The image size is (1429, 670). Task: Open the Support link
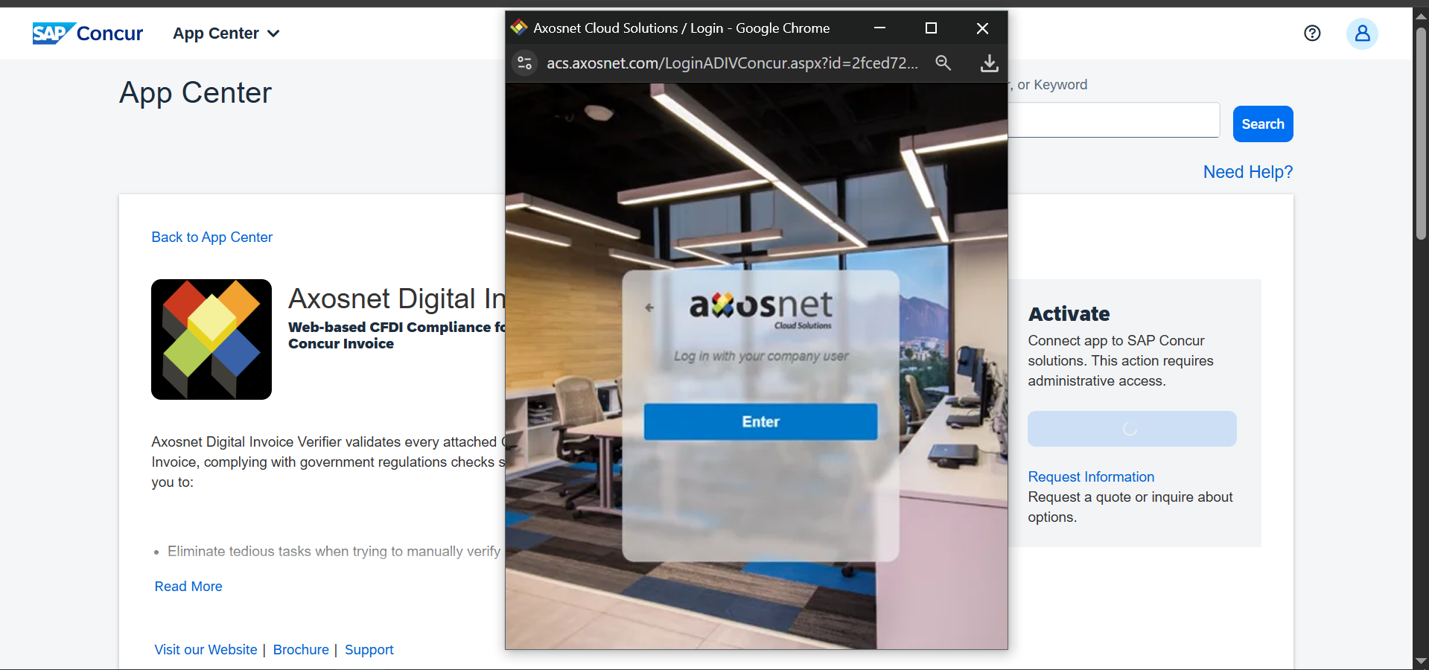click(x=369, y=650)
